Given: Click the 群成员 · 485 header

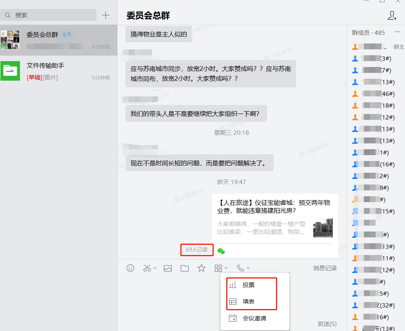Looking at the screenshot, I should [x=368, y=33].
